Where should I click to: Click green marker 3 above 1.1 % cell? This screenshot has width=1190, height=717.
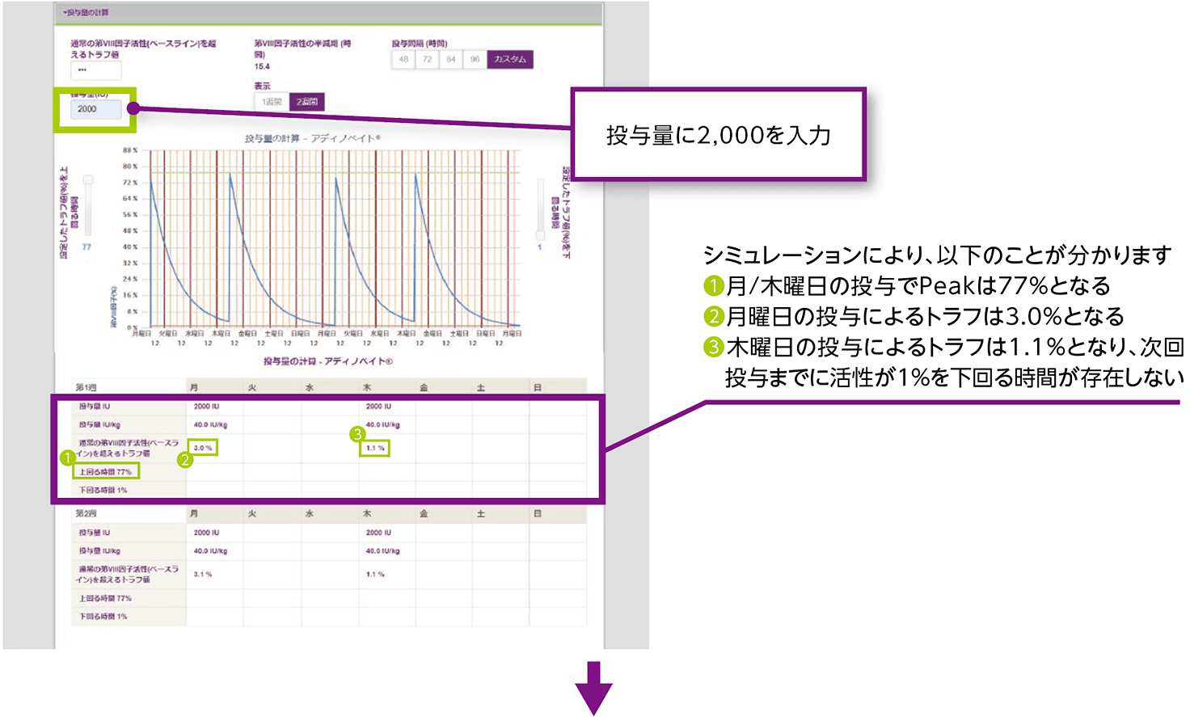[x=357, y=434]
